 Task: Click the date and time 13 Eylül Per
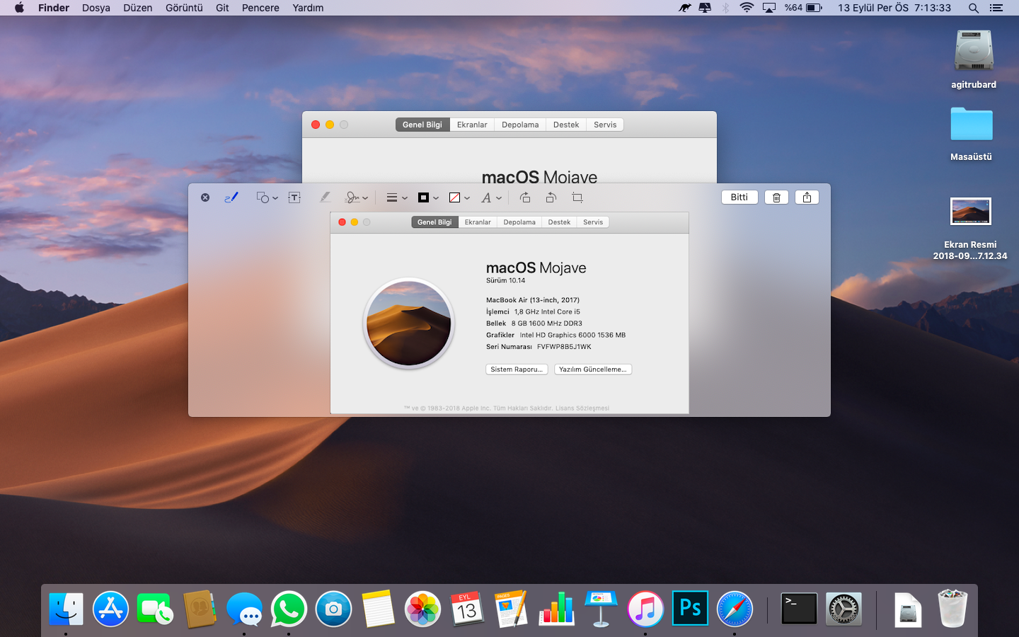click(894, 8)
